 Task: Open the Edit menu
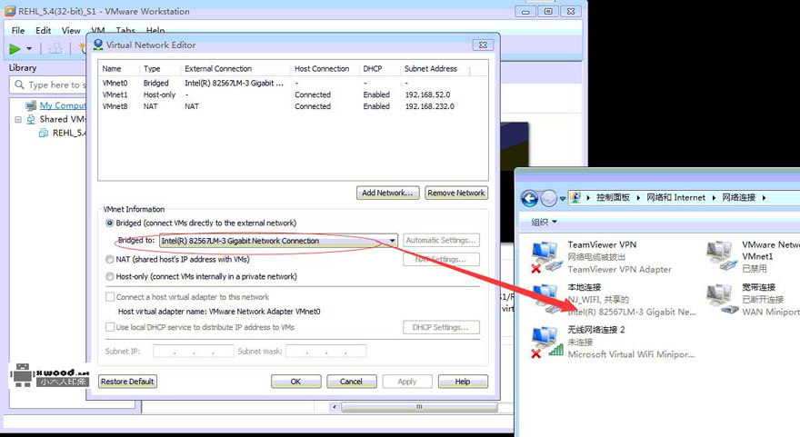click(43, 31)
